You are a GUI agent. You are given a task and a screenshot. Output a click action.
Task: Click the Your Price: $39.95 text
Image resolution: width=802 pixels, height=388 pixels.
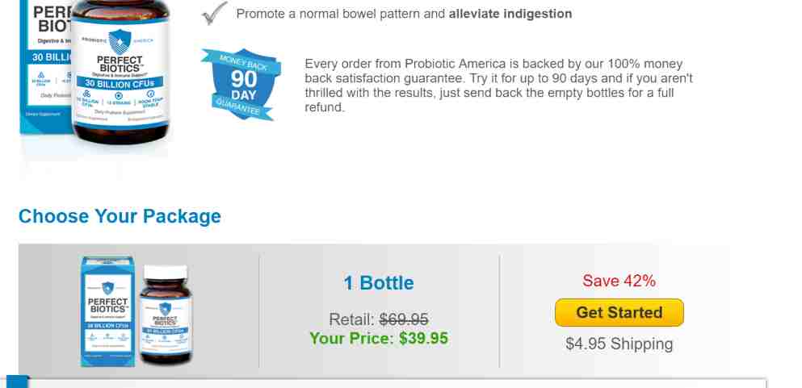(379, 338)
